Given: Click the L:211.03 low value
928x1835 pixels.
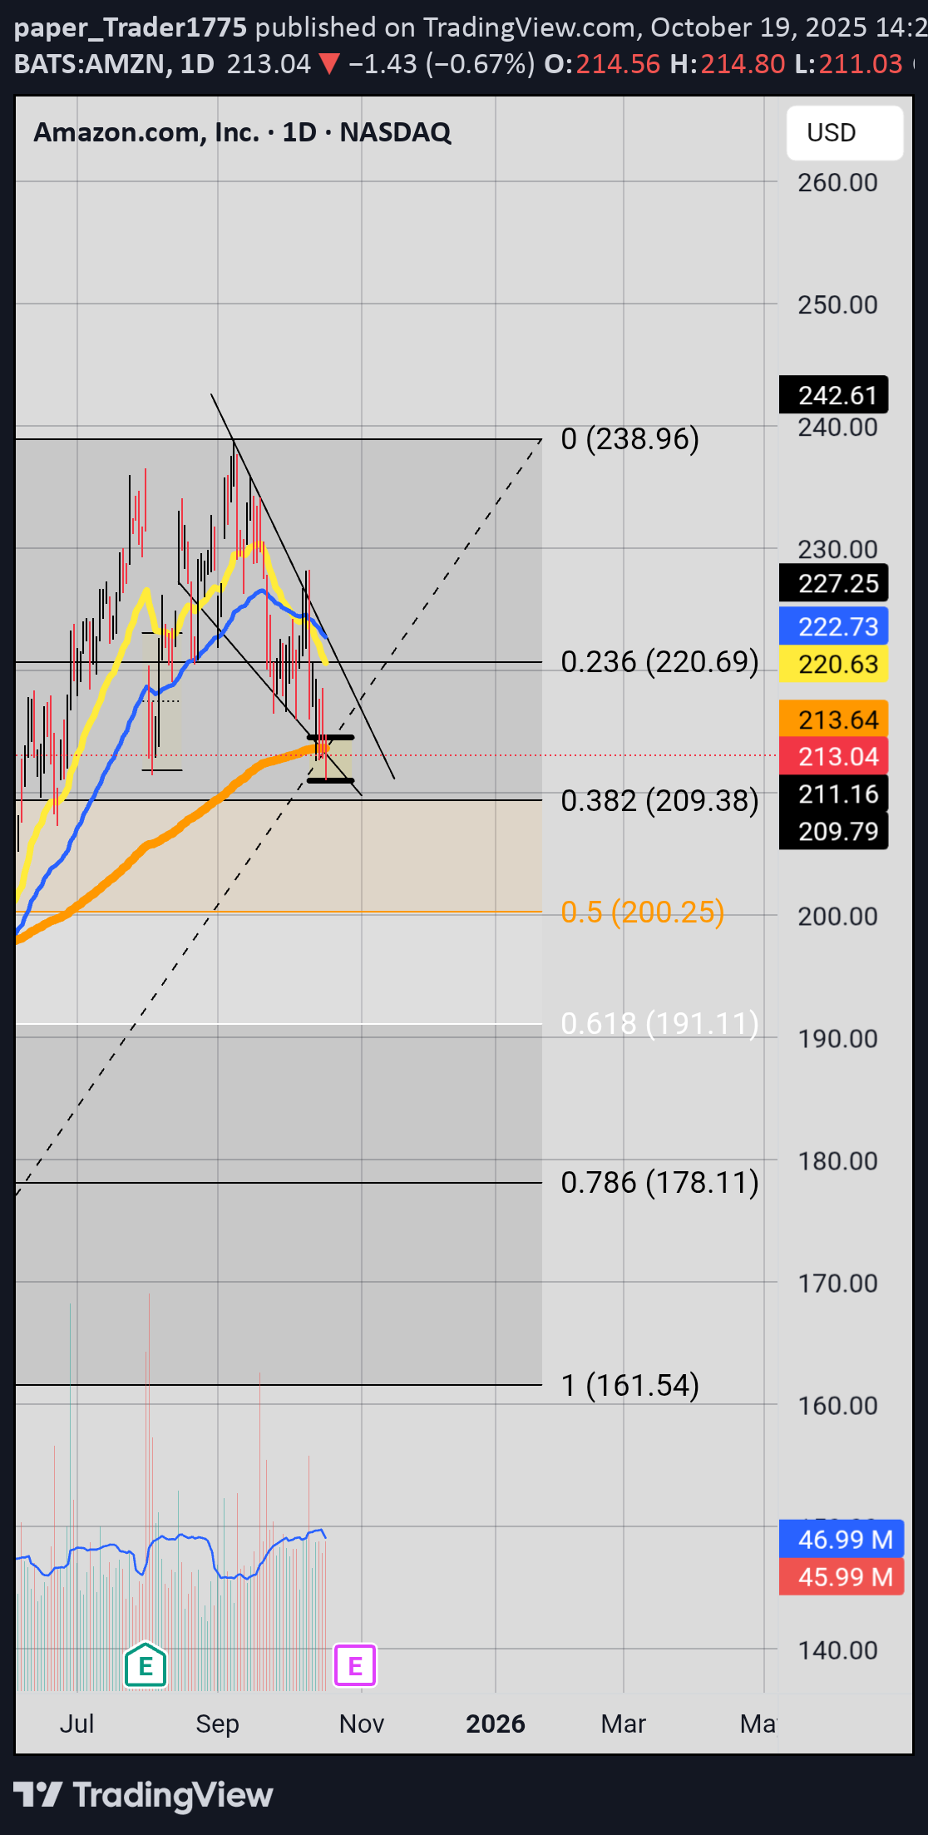Looking at the screenshot, I should click(848, 63).
